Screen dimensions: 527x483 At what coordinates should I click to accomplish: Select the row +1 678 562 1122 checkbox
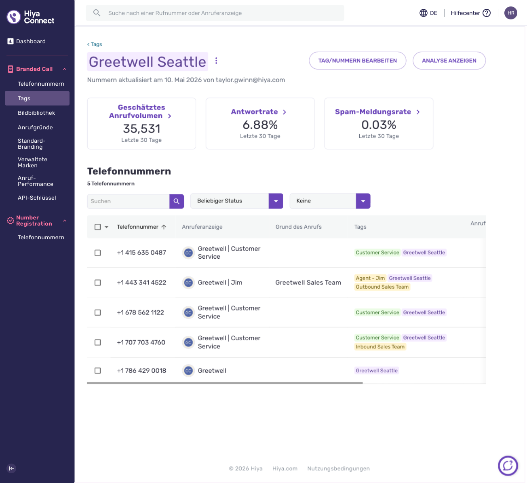point(97,312)
